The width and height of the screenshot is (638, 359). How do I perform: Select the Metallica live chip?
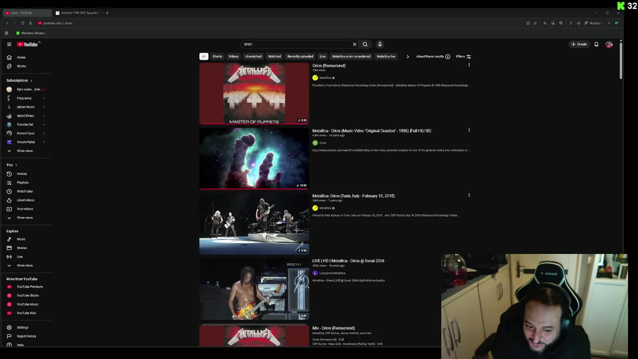tap(386, 57)
